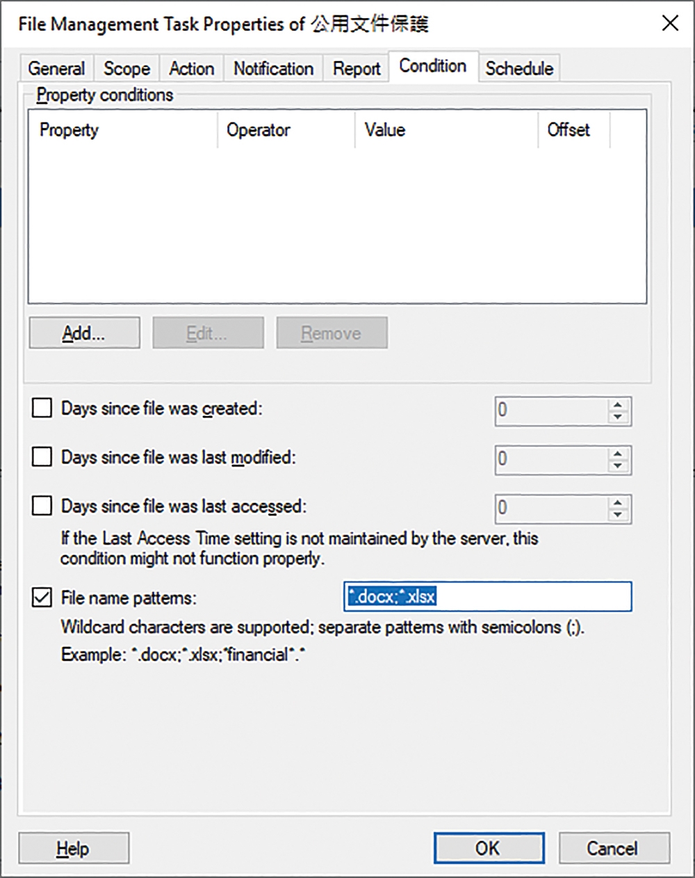Check Days since file was last modified
The image size is (695, 878).
click(x=42, y=457)
